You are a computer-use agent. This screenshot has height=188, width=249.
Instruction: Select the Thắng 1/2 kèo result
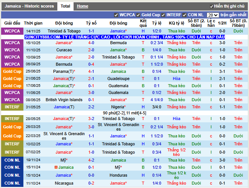(x=177, y=152)
